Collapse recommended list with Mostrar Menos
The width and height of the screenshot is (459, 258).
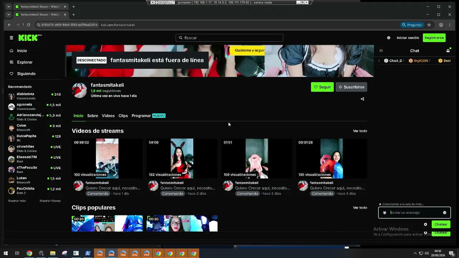pos(50,201)
